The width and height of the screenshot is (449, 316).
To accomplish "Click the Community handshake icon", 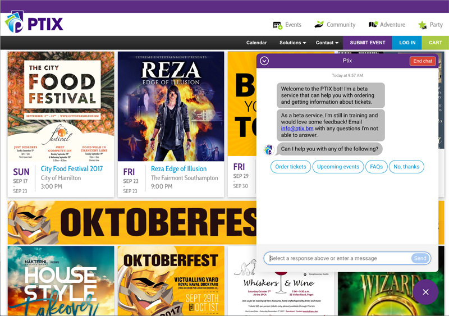I will point(319,25).
